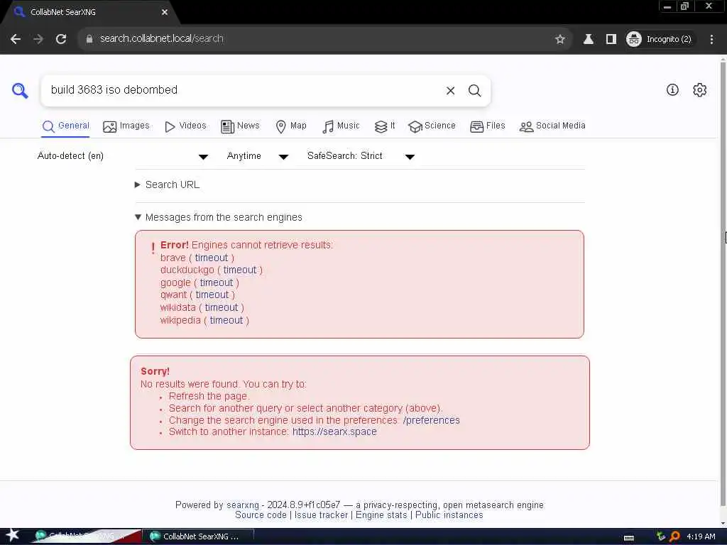Viewport: 727px width, 545px height.
Task: Reload the page
Action: [61, 39]
